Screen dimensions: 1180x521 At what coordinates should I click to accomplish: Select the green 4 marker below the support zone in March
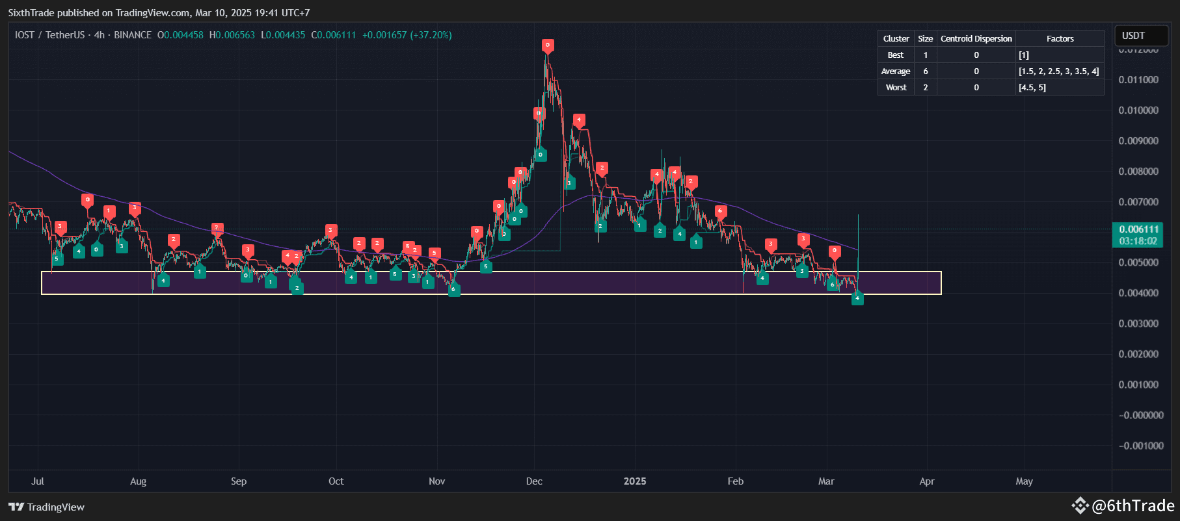857,298
